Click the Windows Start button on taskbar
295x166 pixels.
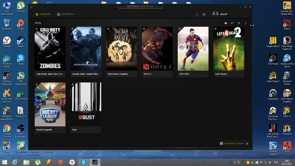pyautogui.click(x=5, y=162)
